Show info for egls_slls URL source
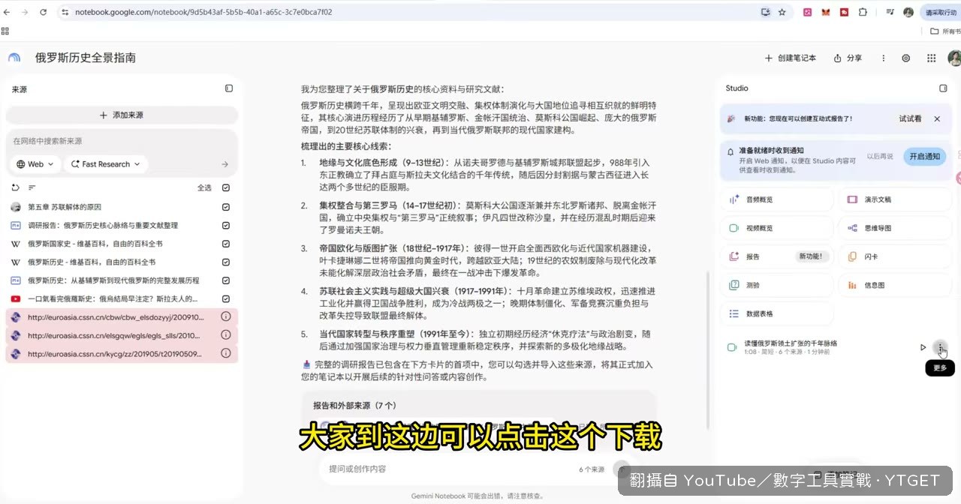This screenshot has height=504, width=961. pyautogui.click(x=226, y=335)
